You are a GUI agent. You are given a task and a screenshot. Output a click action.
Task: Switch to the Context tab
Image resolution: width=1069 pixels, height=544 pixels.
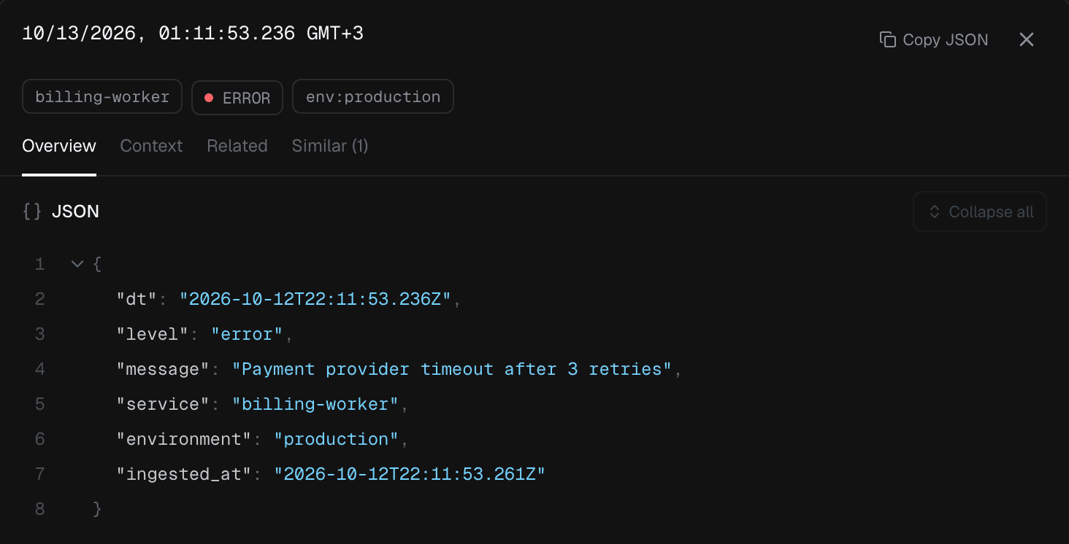tap(151, 146)
